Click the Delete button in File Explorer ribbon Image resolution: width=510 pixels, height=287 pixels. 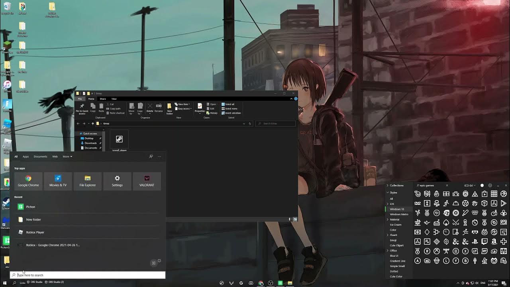[150, 108]
